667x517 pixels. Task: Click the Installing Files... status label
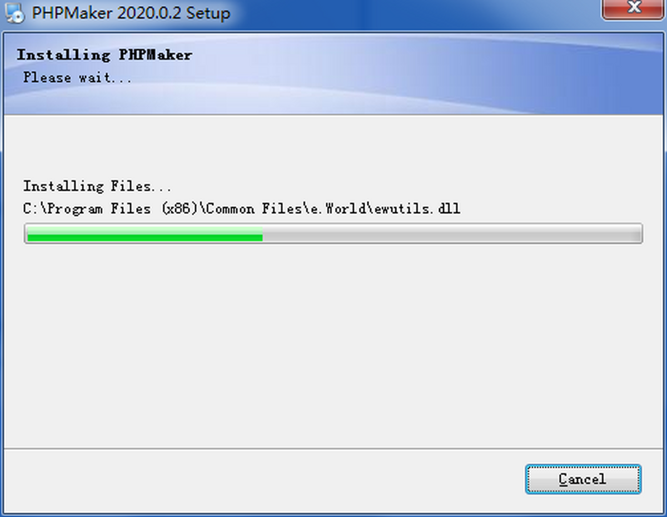pos(97,186)
